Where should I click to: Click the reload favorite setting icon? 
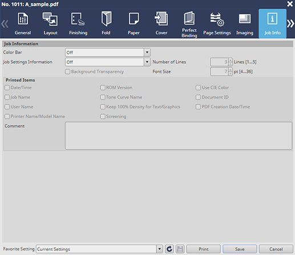169,249
